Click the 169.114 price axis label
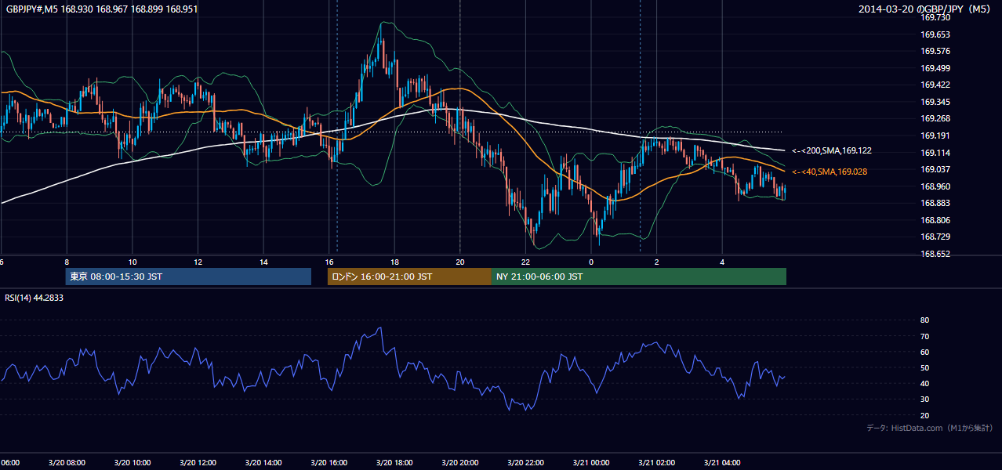Image resolution: width=1002 pixels, height=470 pixels. pos(935,153)
